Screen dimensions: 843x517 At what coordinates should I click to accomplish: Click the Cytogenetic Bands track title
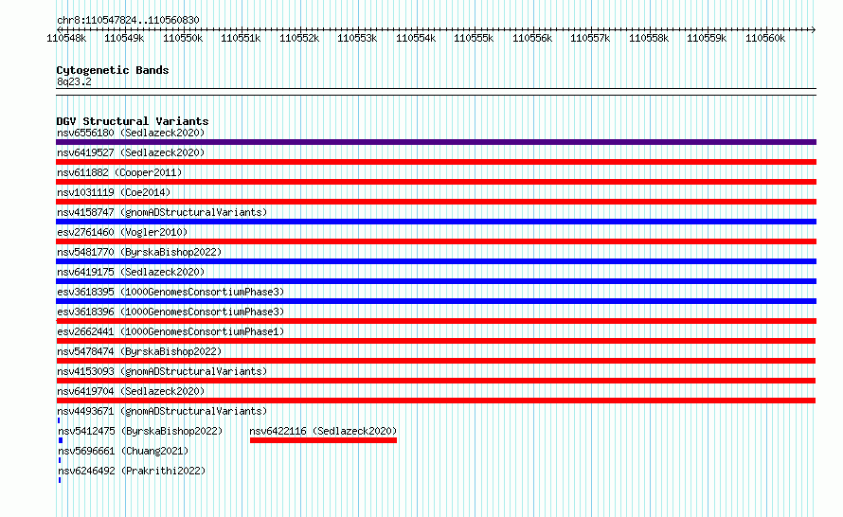point(113,70)
